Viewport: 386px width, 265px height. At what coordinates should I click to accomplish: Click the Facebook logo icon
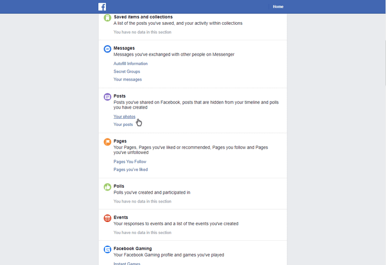[x=102, y=7]
